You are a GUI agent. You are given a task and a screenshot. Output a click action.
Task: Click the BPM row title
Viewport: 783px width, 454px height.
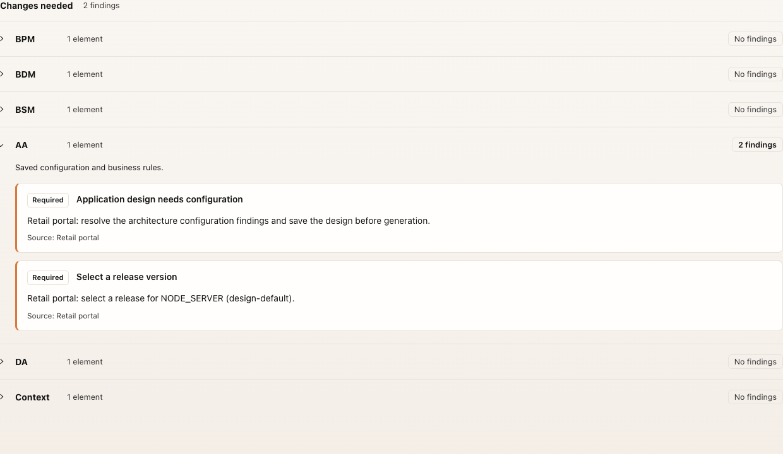25,39
